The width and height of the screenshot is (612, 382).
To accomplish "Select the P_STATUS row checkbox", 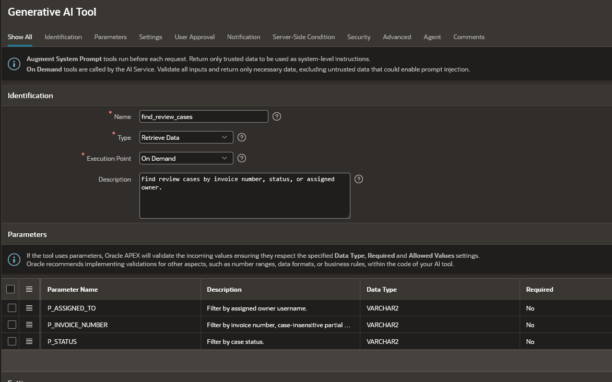I will point(12,341).
